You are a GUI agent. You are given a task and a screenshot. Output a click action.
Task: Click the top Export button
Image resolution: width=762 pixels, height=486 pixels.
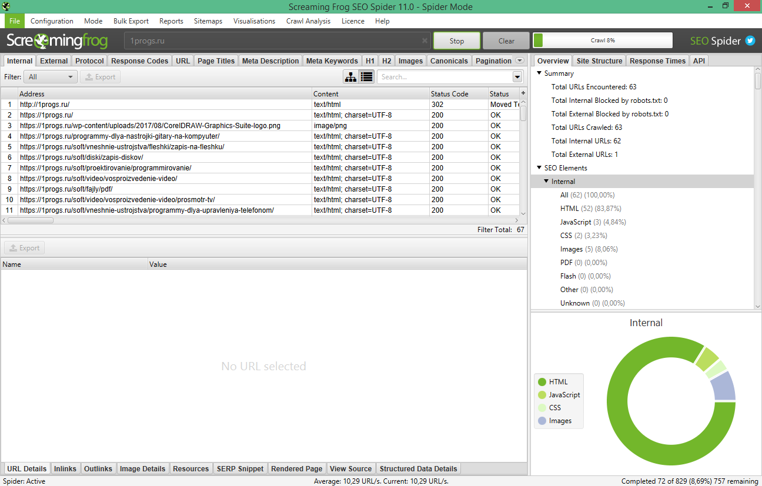100,77
